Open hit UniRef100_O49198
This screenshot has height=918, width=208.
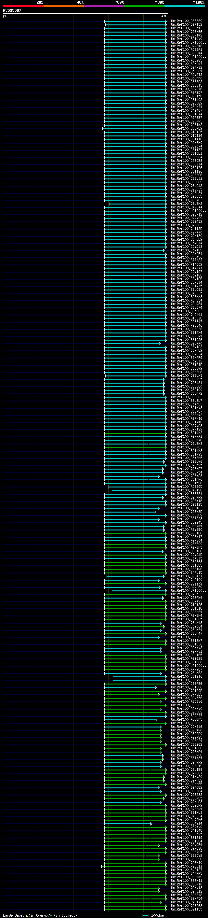coord(187,490)
